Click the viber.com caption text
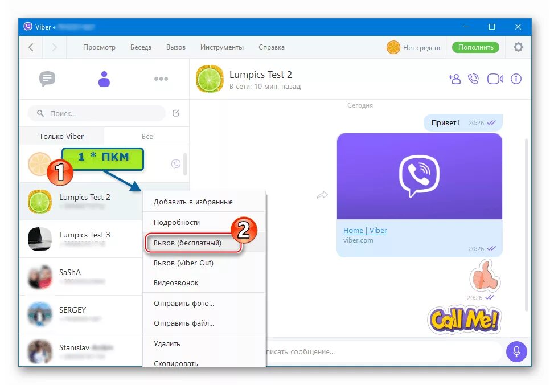550x385 pixels. (x=358, y=240)
